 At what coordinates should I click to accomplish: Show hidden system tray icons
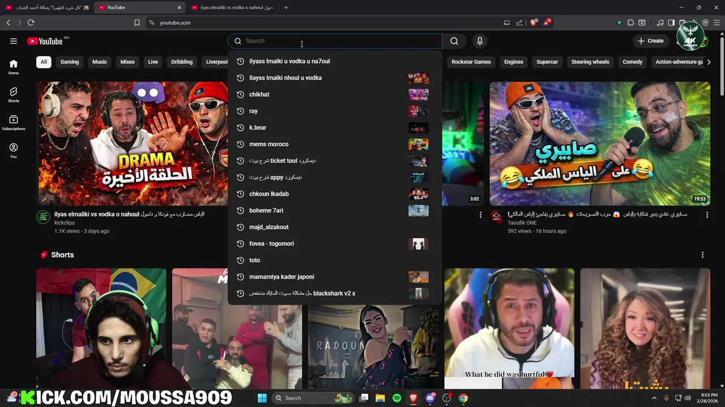tap(655, 398)
